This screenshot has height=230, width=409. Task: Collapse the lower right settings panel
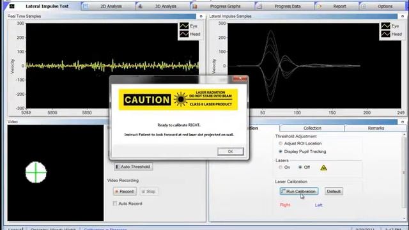[403, 122]
